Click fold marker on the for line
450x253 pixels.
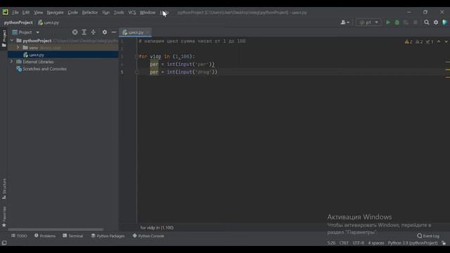click(x=137, y=56)
